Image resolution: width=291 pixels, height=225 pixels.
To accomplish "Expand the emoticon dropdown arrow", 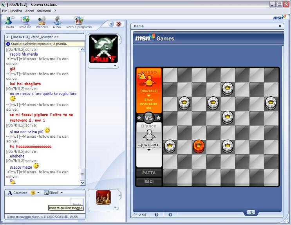I will coord(38,193).
